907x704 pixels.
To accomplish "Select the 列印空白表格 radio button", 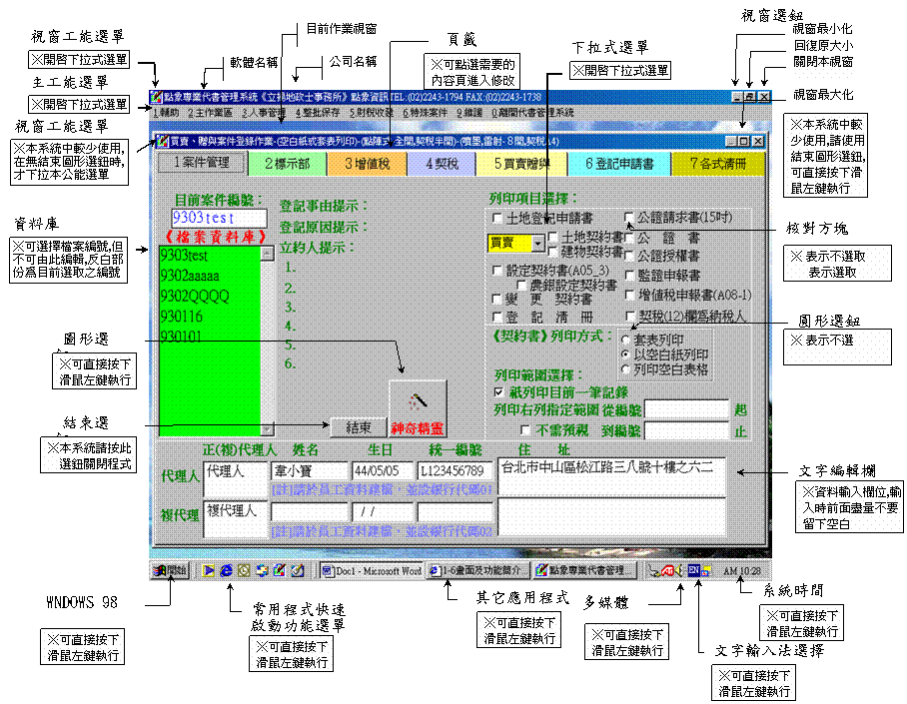I will pyautogui.click(x=626, y=369).
